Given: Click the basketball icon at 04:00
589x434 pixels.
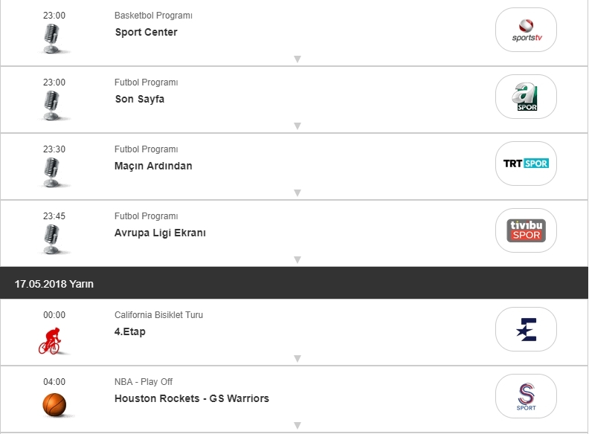Looking at the screenshot, I should coord(54,405).
